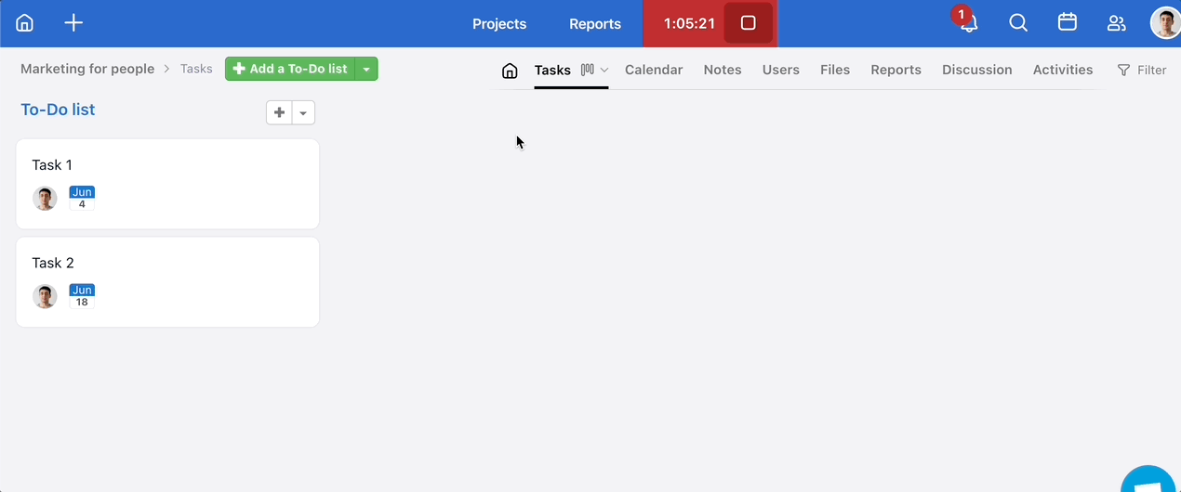Open the home icon in top bar
The height and width of the screenshot is (492, 1181).
[x=25, y=23]
